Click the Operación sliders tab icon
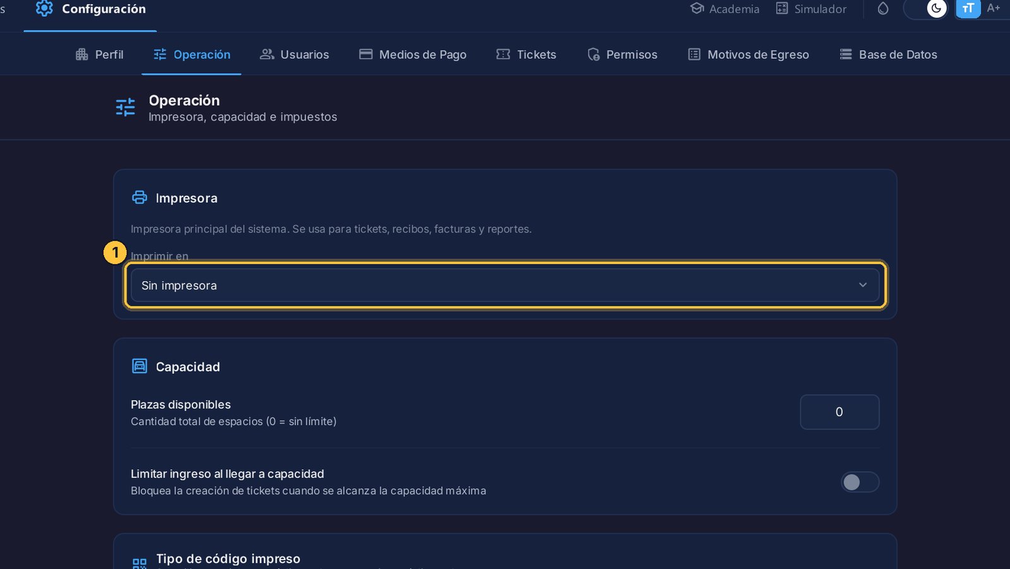The height and width of the screenshot is (569, 1010). click(x=160, y=54)
